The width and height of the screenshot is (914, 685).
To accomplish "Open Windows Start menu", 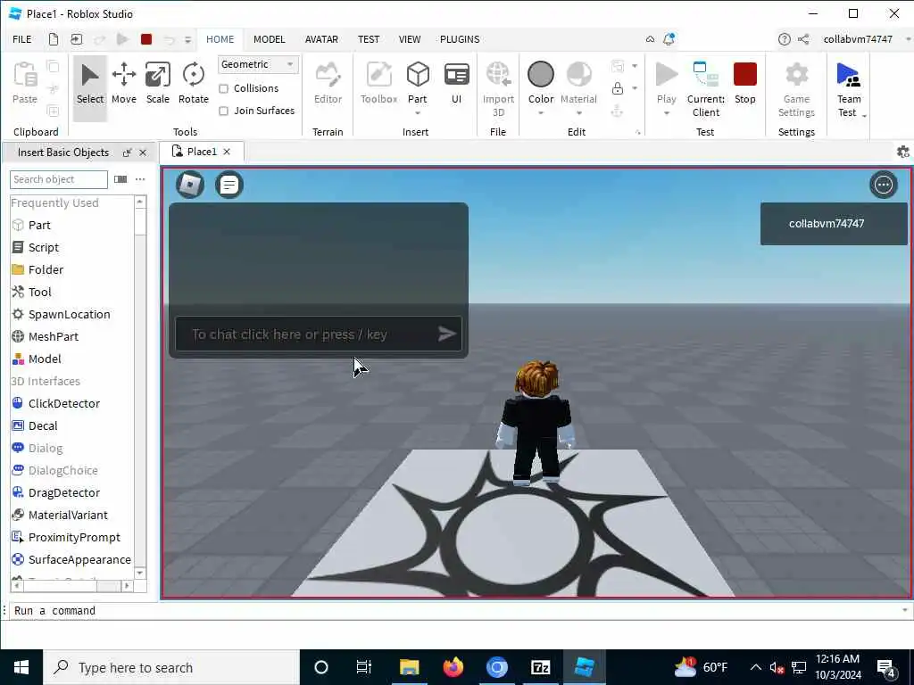I will tap(21, 667).
